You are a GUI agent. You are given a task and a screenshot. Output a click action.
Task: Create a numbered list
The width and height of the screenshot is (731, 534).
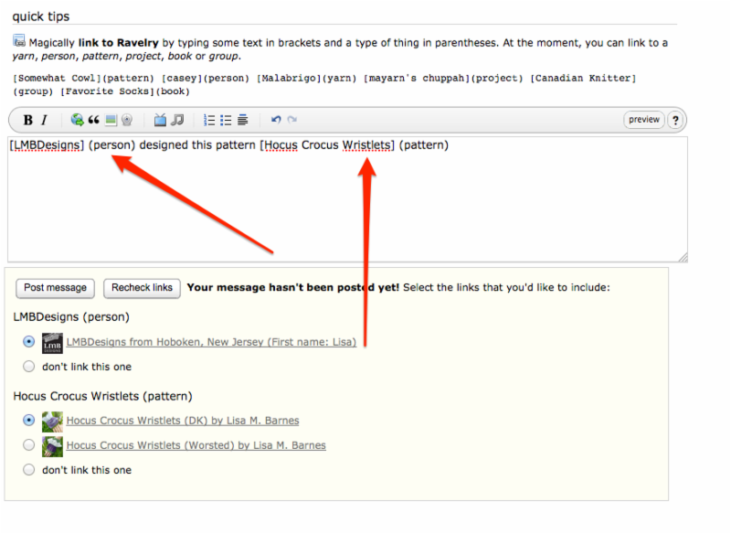point(209,120)
